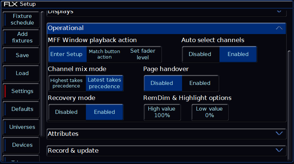
Task: Disable Auto select channels
Action: tap(200, 54)
